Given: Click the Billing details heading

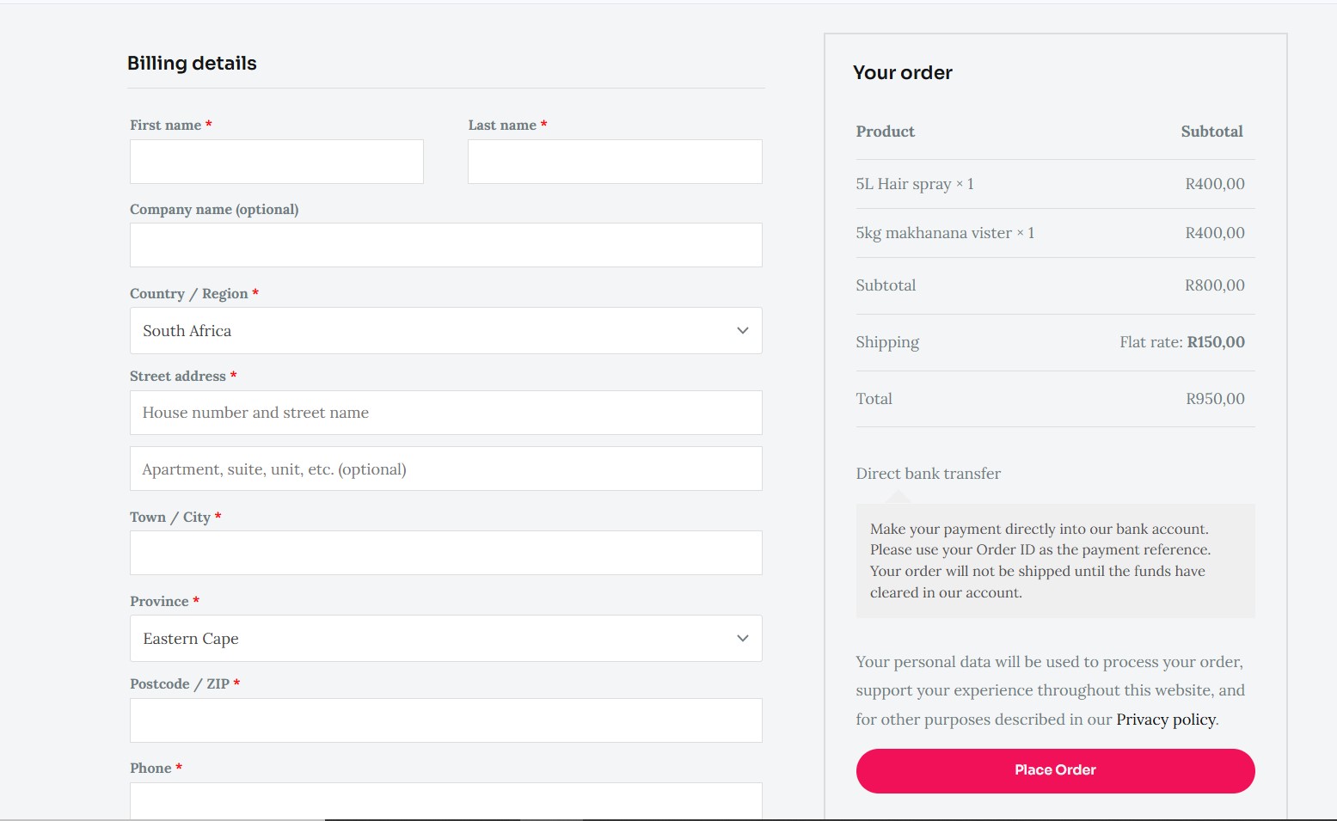Looking at the screenshot, I should pyautogui.click(x=192, y=64).
